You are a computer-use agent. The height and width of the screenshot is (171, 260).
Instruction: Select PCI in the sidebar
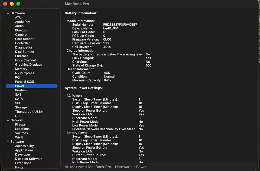tap(18, 78)
